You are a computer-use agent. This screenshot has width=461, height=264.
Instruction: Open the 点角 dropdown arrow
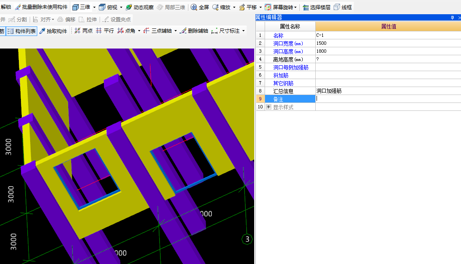click(139, 31)
